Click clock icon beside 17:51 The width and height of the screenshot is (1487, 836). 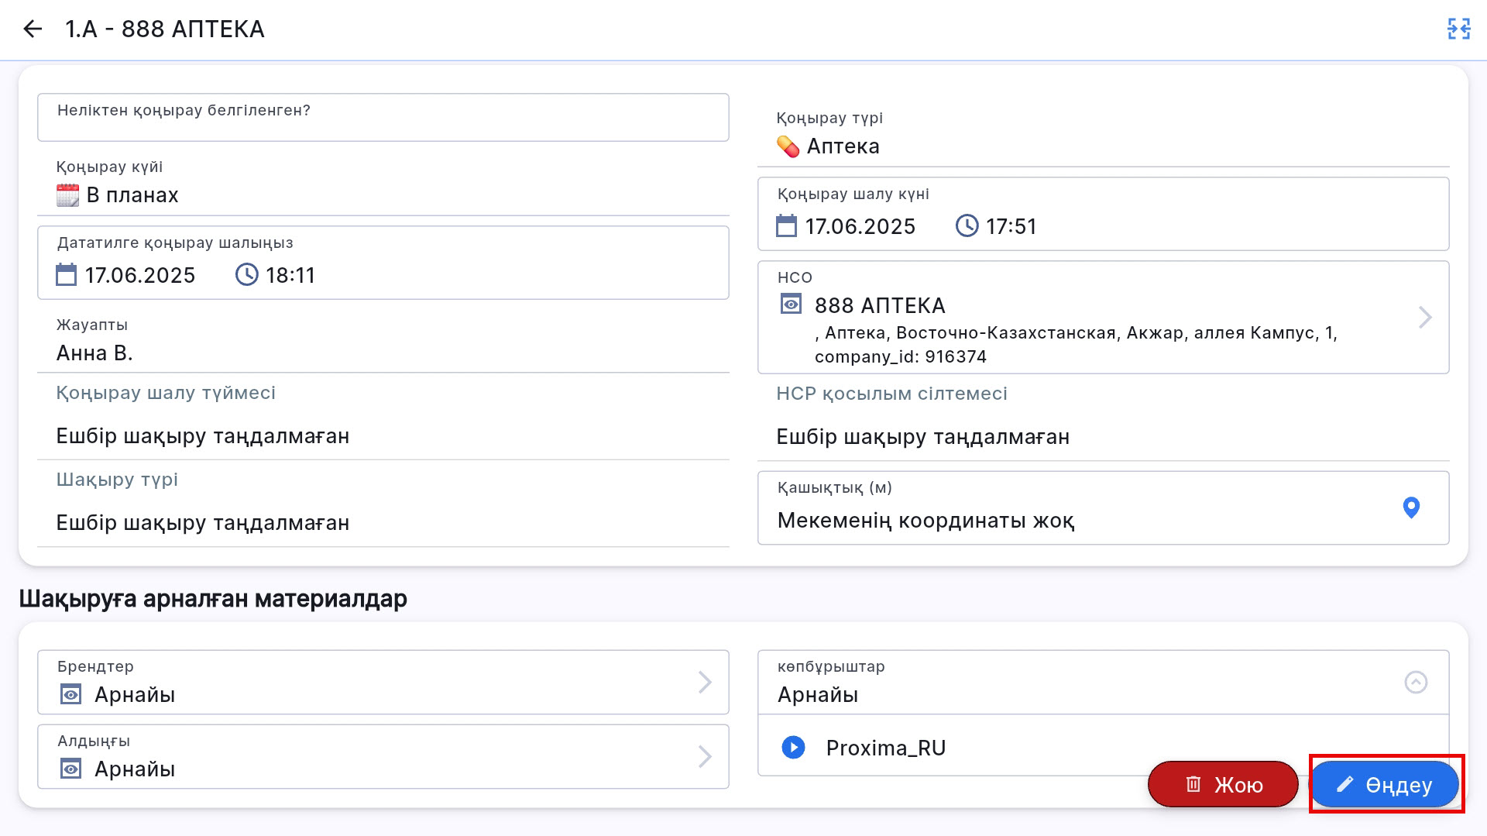coord(967,226)
